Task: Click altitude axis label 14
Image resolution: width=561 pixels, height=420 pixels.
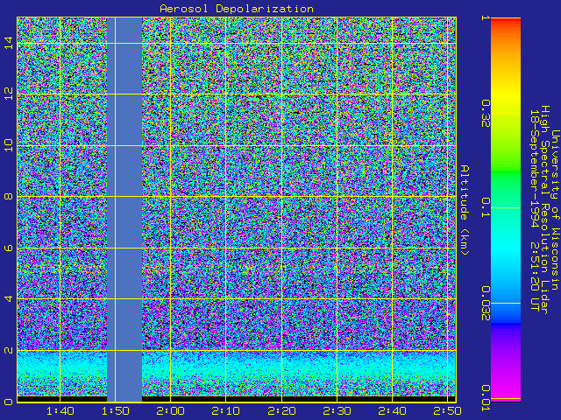Action: (x=9, y=43)
